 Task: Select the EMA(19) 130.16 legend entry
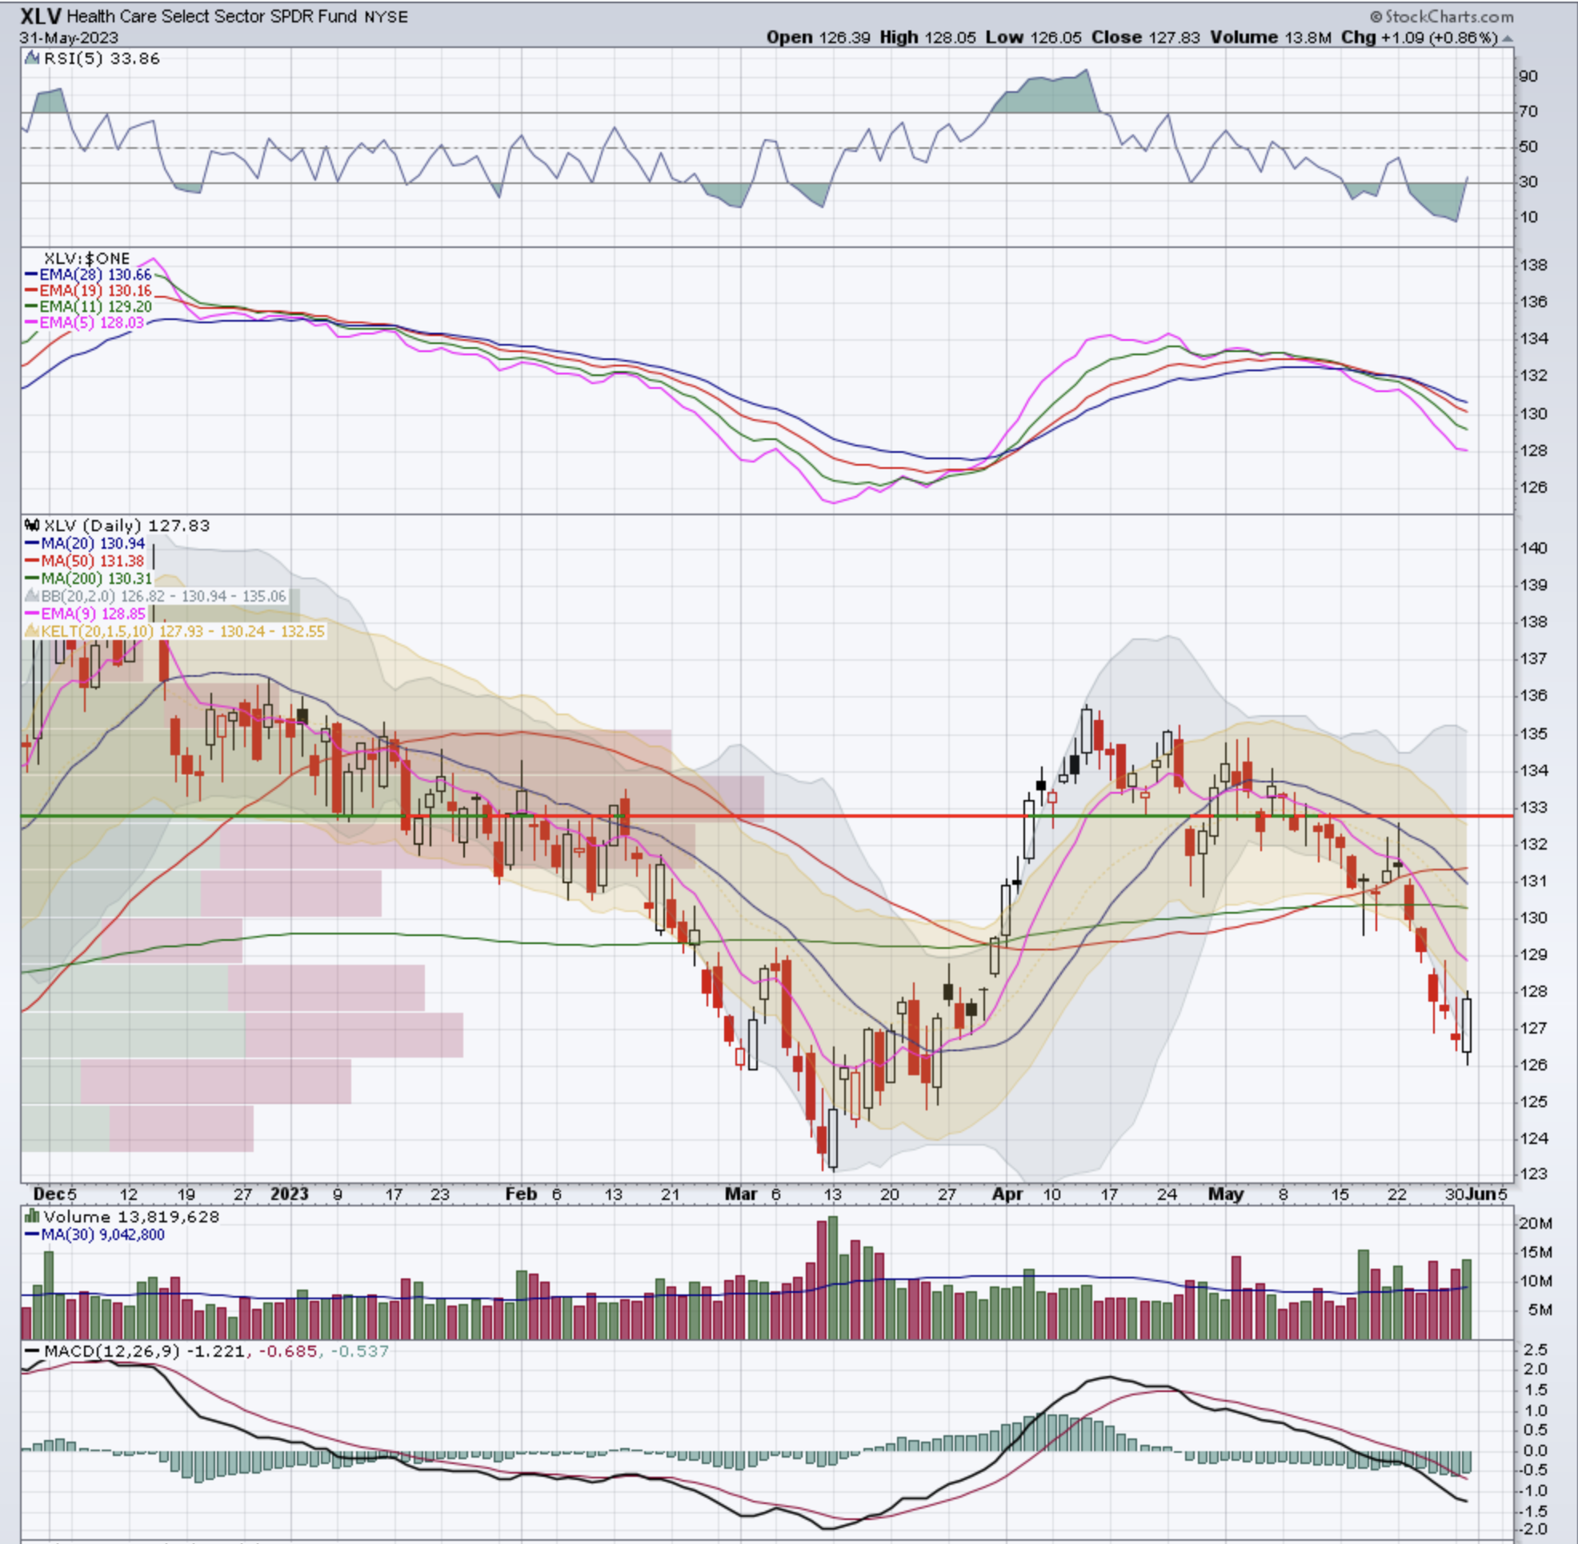coord(89,290)
